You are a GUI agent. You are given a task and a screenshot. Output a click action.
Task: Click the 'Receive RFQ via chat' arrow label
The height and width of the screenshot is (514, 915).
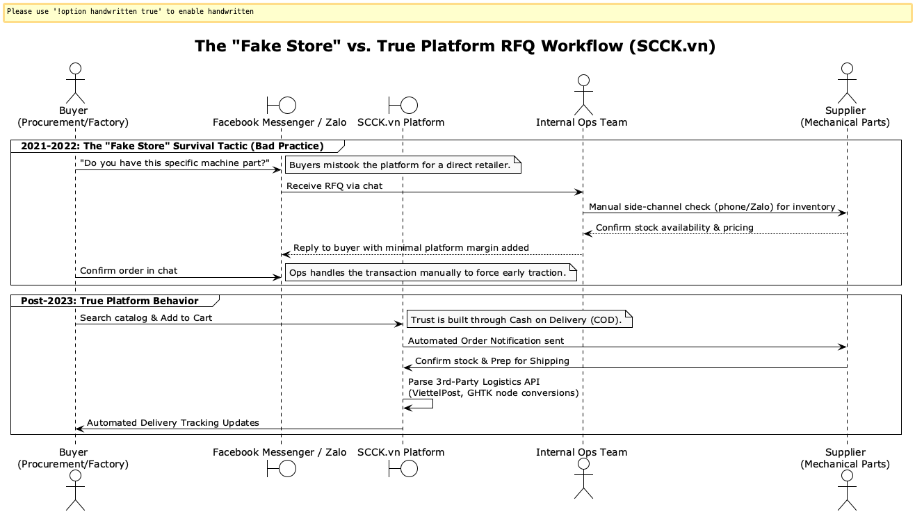[334, 185]
